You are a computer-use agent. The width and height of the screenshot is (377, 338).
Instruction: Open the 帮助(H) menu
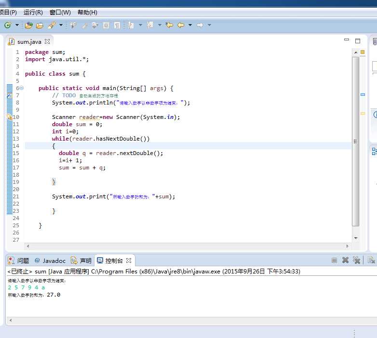point(87,12)
